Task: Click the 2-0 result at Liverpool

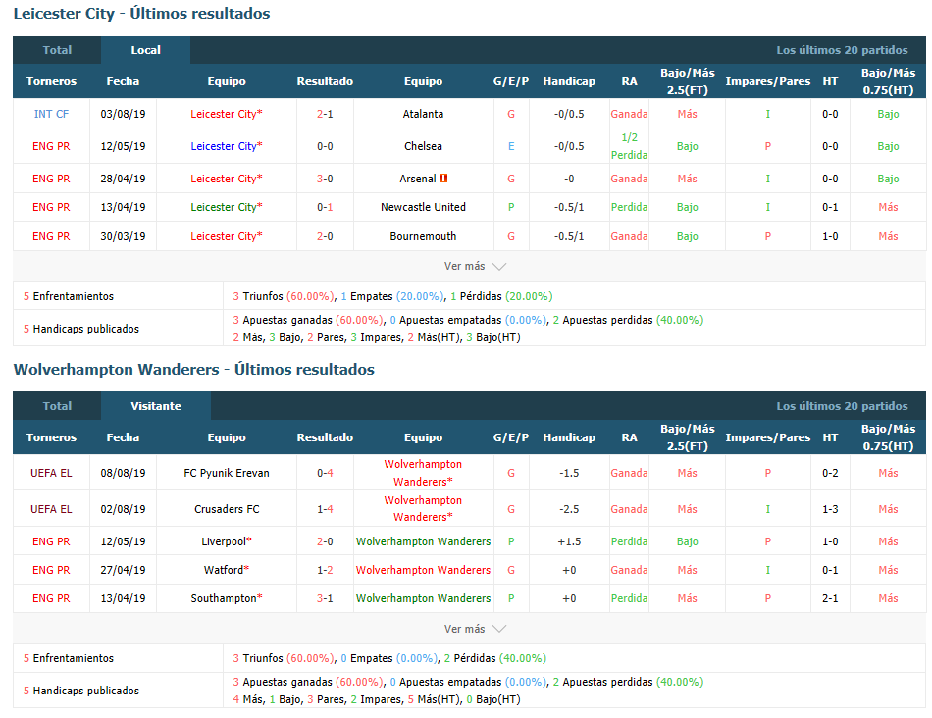Action: tap(325, 541)
